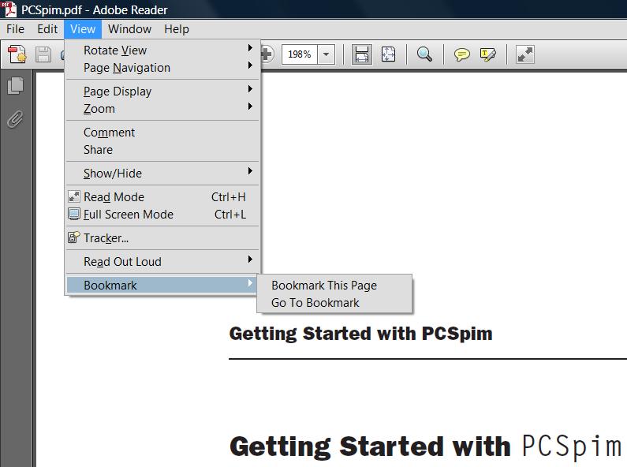Open the Edit menu

[47, 29]
